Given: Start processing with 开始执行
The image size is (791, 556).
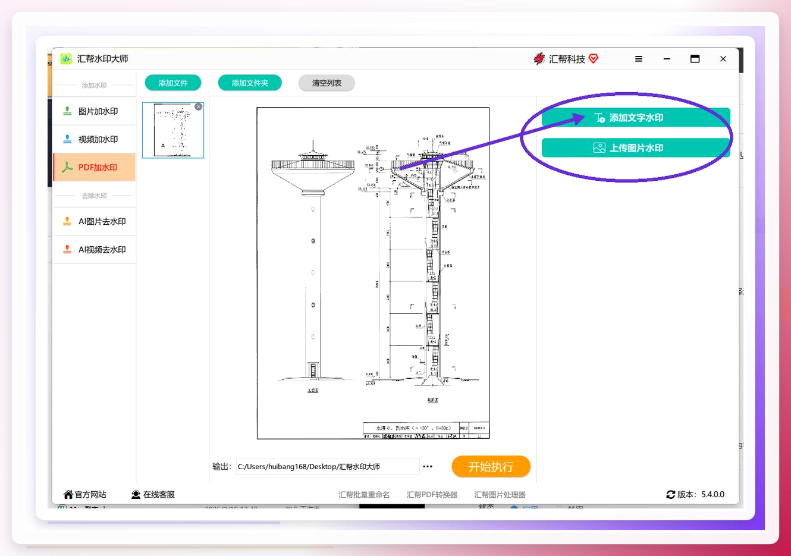Looking at the screenshot, I should click(x=491, y=467).
